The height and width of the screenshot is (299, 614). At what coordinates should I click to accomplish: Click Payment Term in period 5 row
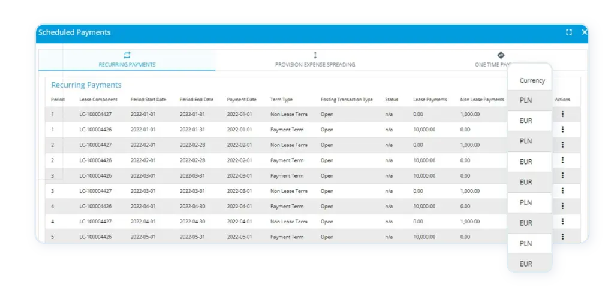tap(287, 237)
